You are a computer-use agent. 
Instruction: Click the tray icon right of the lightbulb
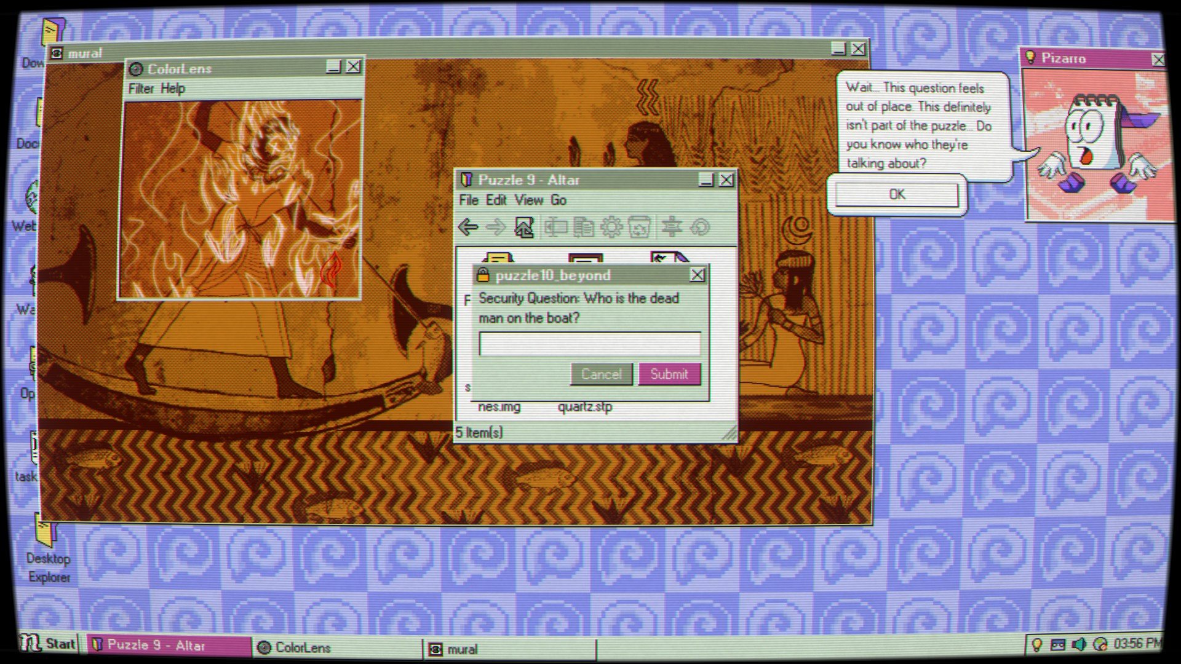click(x=1058, y=644)
